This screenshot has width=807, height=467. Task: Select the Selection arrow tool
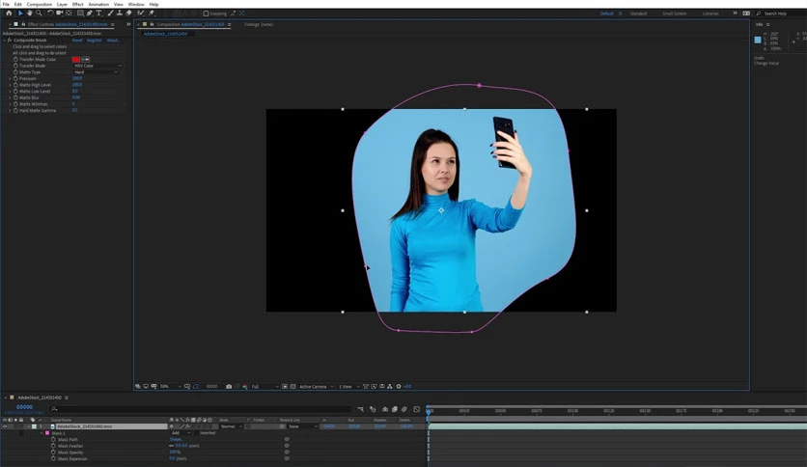pyautogui.click(x=20, y=13)
